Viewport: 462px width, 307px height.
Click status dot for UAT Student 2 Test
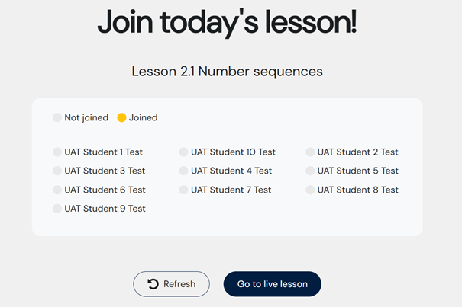tap(310, 152)
